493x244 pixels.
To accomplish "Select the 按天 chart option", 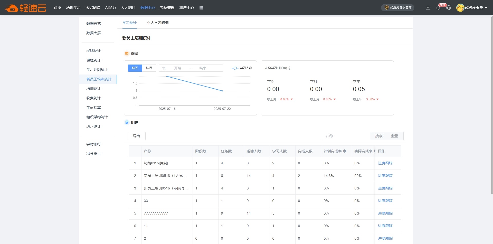I will [135, 68].
